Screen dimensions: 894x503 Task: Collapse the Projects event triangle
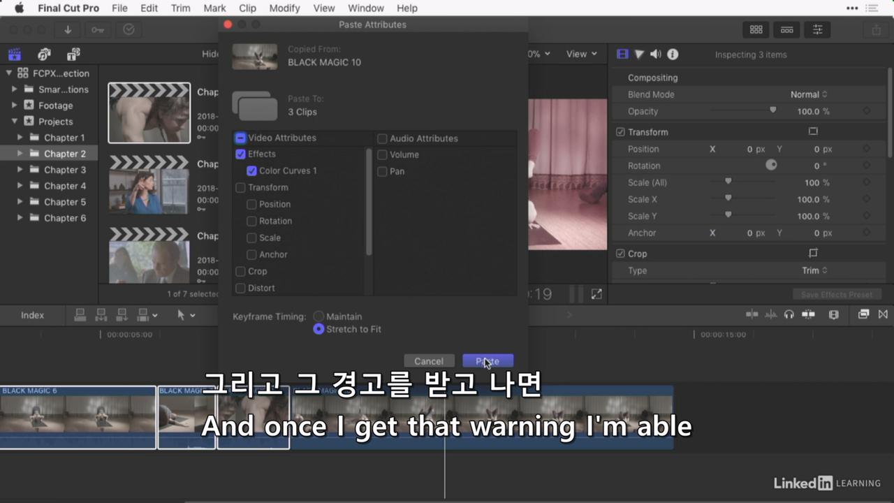pyautogui.click(x=15, y=121)
